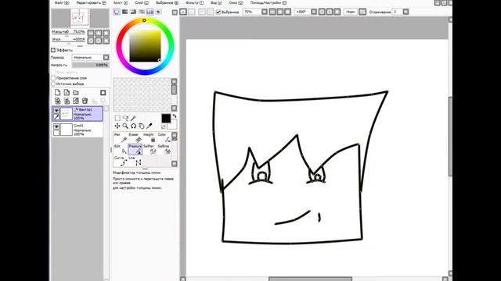The width and height of the screenshot is (501, 281).
Task: Click the transfer down layer icon
Action: (57, 101)
